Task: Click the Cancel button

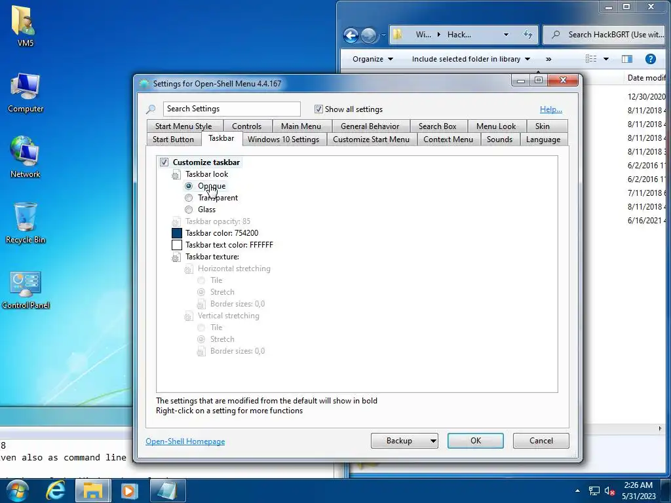Action: pyautogui.click(x=541, y=441)
